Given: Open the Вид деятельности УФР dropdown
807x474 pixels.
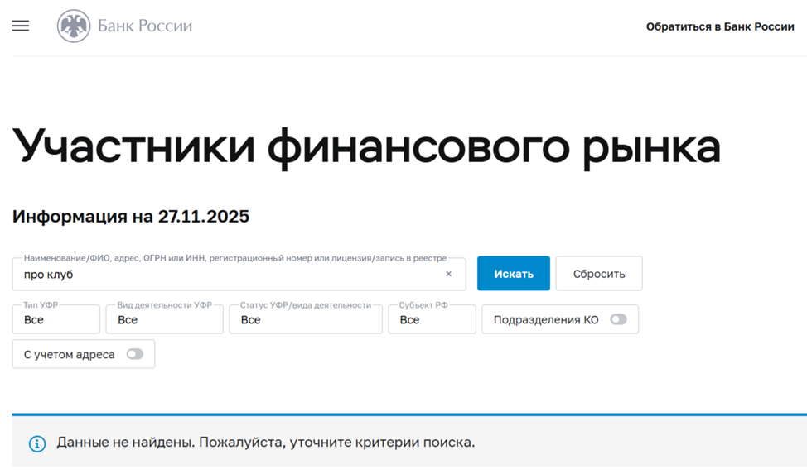Looking at the screenshot, I should (x=165, y=319).
